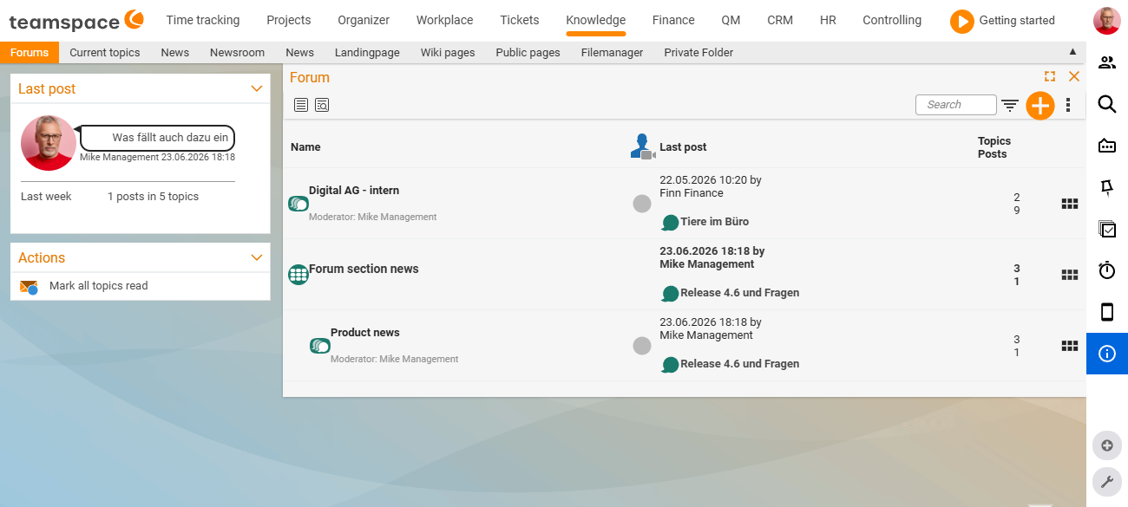Open Tiere im Büro topic
The height and width of the screenshot is (507, 1128).
715,222
